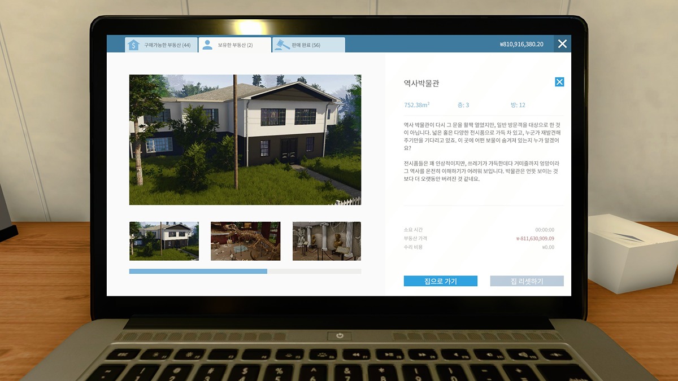Click the house dollar icon on first tab
This screenshot has height=381, width=678.
pos(133,45)
